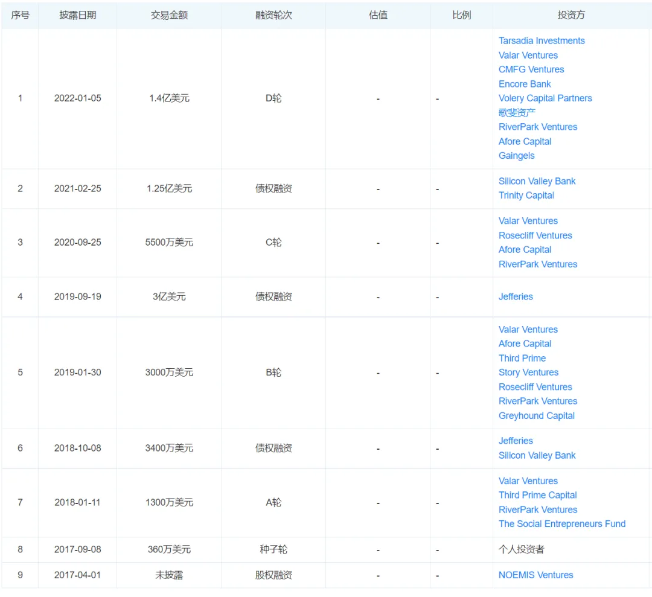
Task: Open Valar Ventures link in B轮 row
Action: [528, 329]
